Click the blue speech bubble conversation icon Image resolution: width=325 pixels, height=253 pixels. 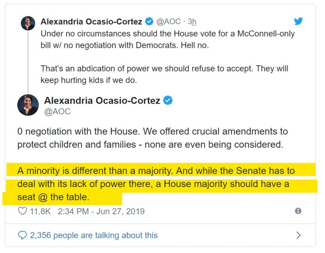tap(22, 235)
